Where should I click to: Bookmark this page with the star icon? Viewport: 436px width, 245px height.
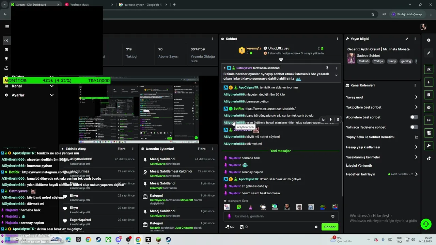pyautogui.click(x=373, y=14)
